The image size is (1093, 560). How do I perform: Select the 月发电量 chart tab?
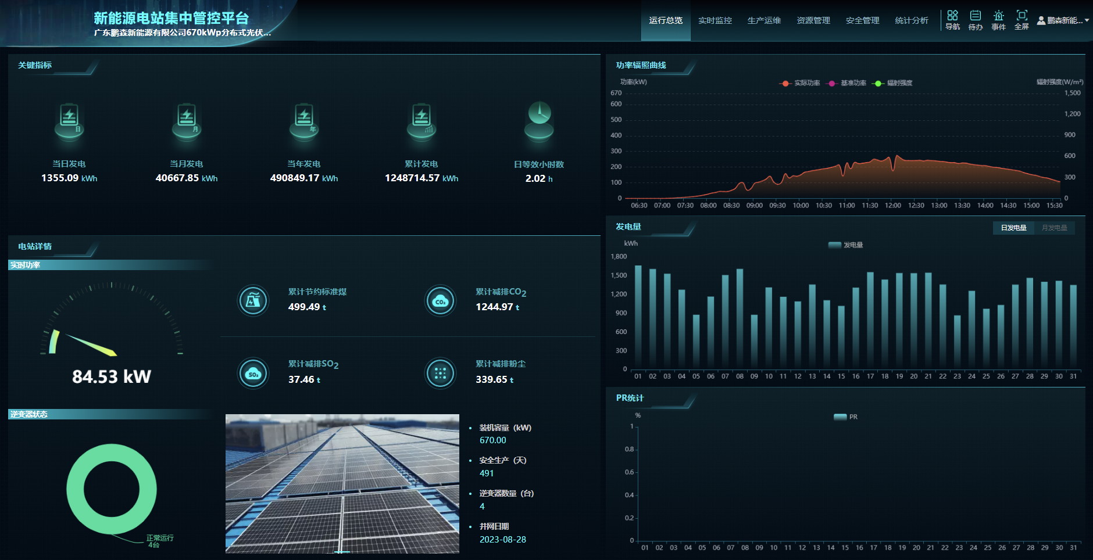click(1055, 228)
